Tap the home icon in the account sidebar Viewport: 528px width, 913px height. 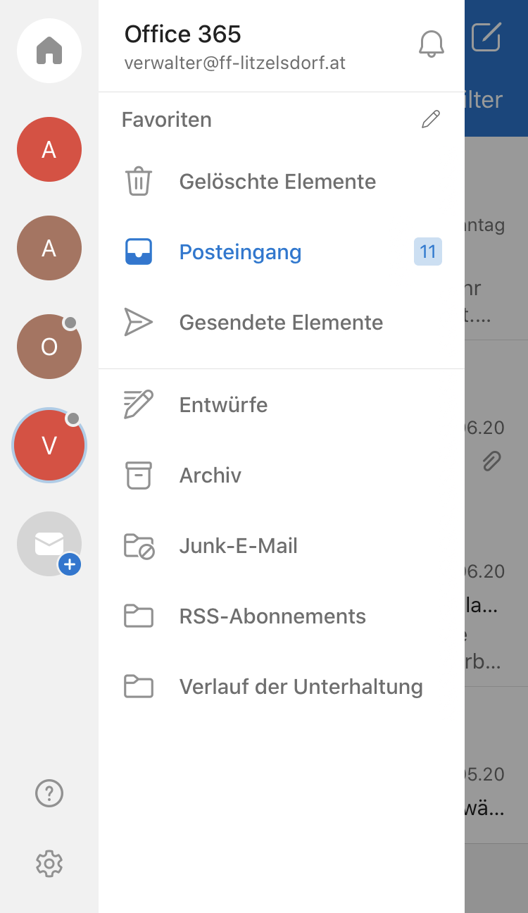49,51
